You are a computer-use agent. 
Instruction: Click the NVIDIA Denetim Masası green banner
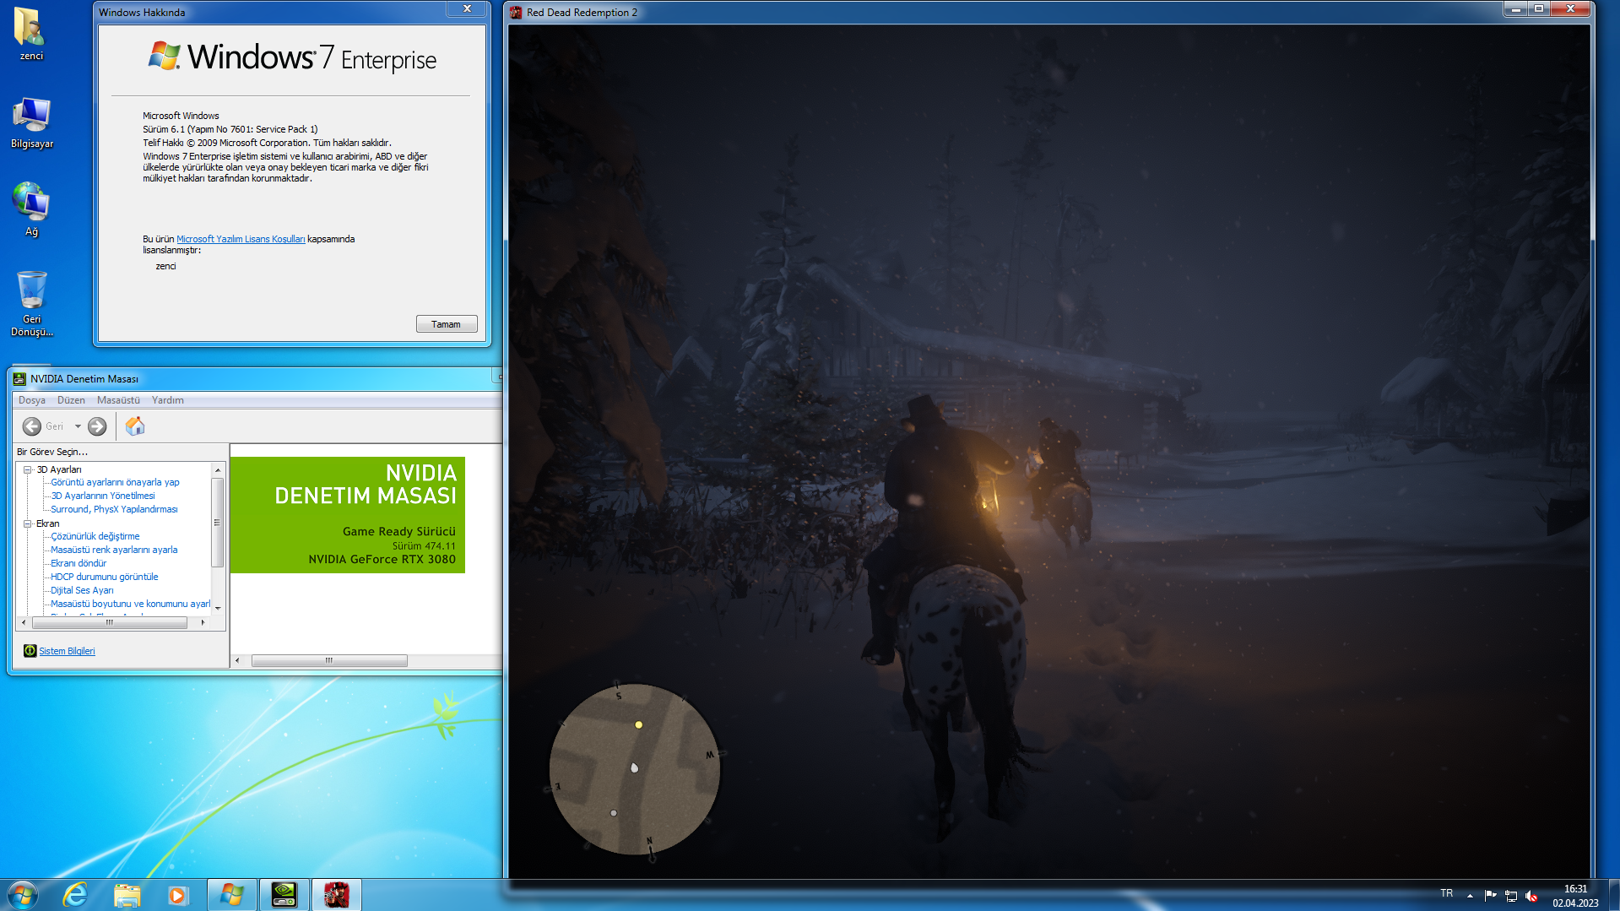pyautogui.click(x=348, y=515)
